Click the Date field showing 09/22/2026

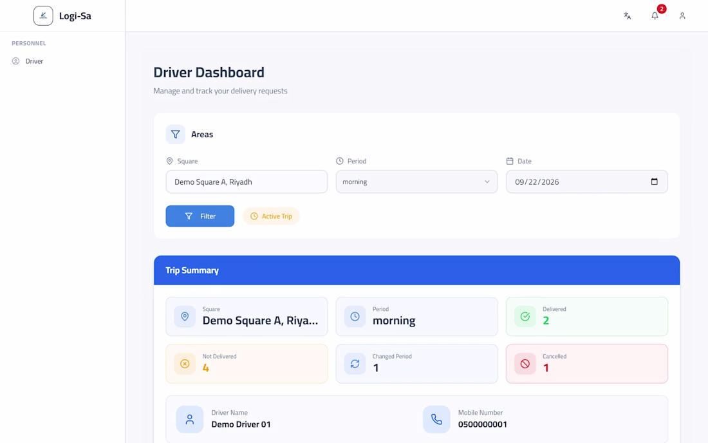coord(587,182)
